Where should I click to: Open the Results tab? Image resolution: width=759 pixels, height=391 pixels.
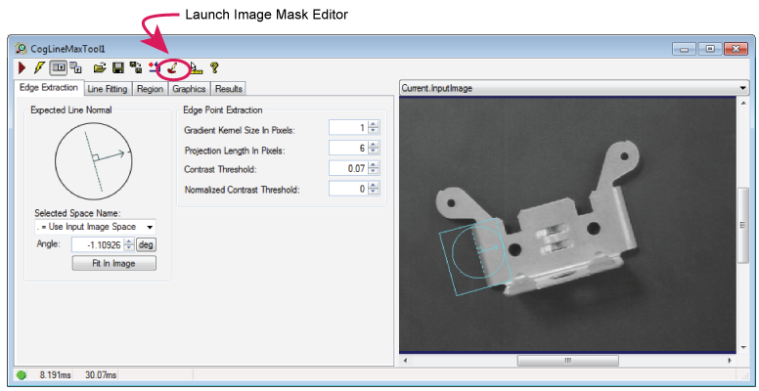coord(228,88)
